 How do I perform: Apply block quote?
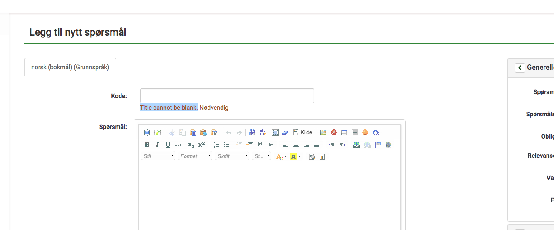click(260, 145)
